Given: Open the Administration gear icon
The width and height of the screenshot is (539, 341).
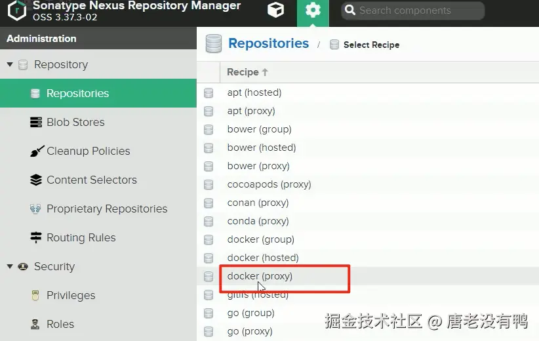Looking at the screenshot, I should 313,10.
